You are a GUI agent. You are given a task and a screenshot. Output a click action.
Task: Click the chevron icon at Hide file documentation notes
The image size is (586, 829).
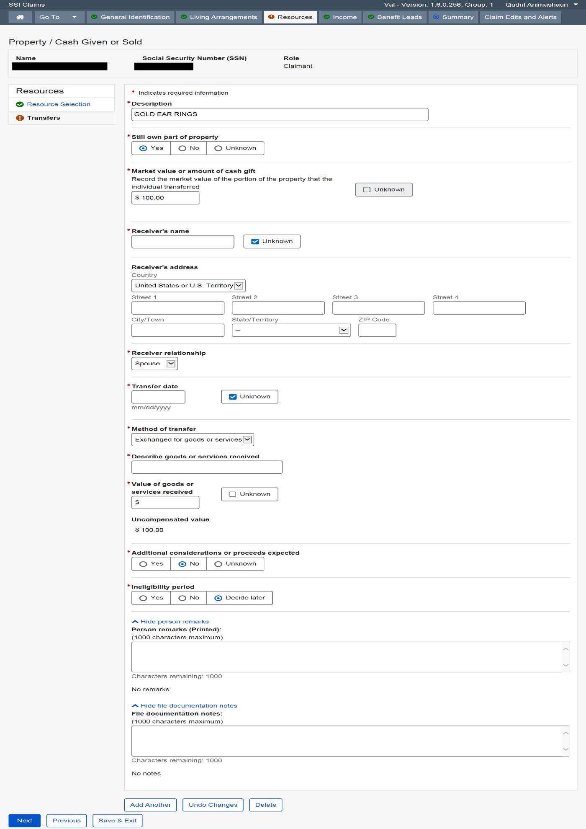pyautogui.click(x=135, y=706)
